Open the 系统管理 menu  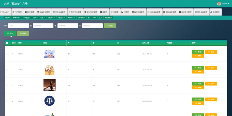click(x=216, y=12)
